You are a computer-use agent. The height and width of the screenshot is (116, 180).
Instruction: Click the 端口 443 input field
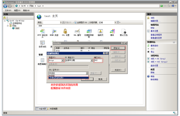click(x=98, y=60)
